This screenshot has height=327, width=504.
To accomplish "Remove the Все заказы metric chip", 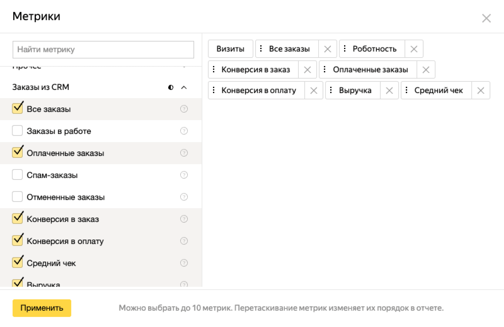I will 327,49.
